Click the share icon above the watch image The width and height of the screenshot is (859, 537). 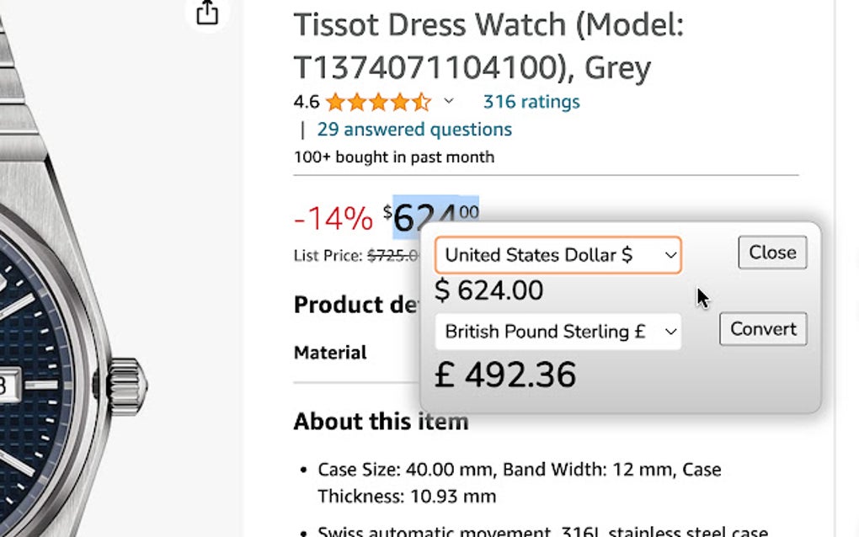coord(207,13)
